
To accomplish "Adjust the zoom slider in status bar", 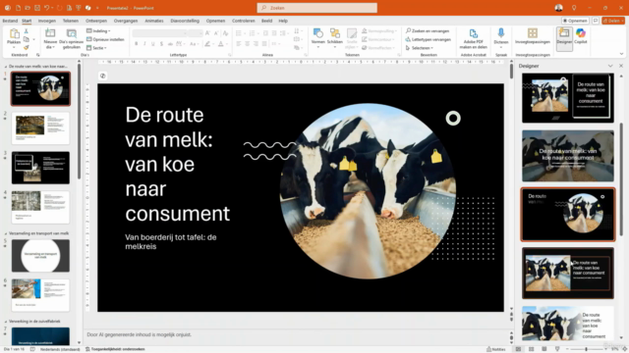I will [x=586, y=349].
